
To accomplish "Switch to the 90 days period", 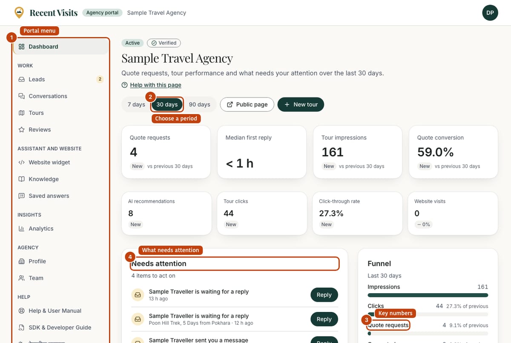I will click(200, 105).
